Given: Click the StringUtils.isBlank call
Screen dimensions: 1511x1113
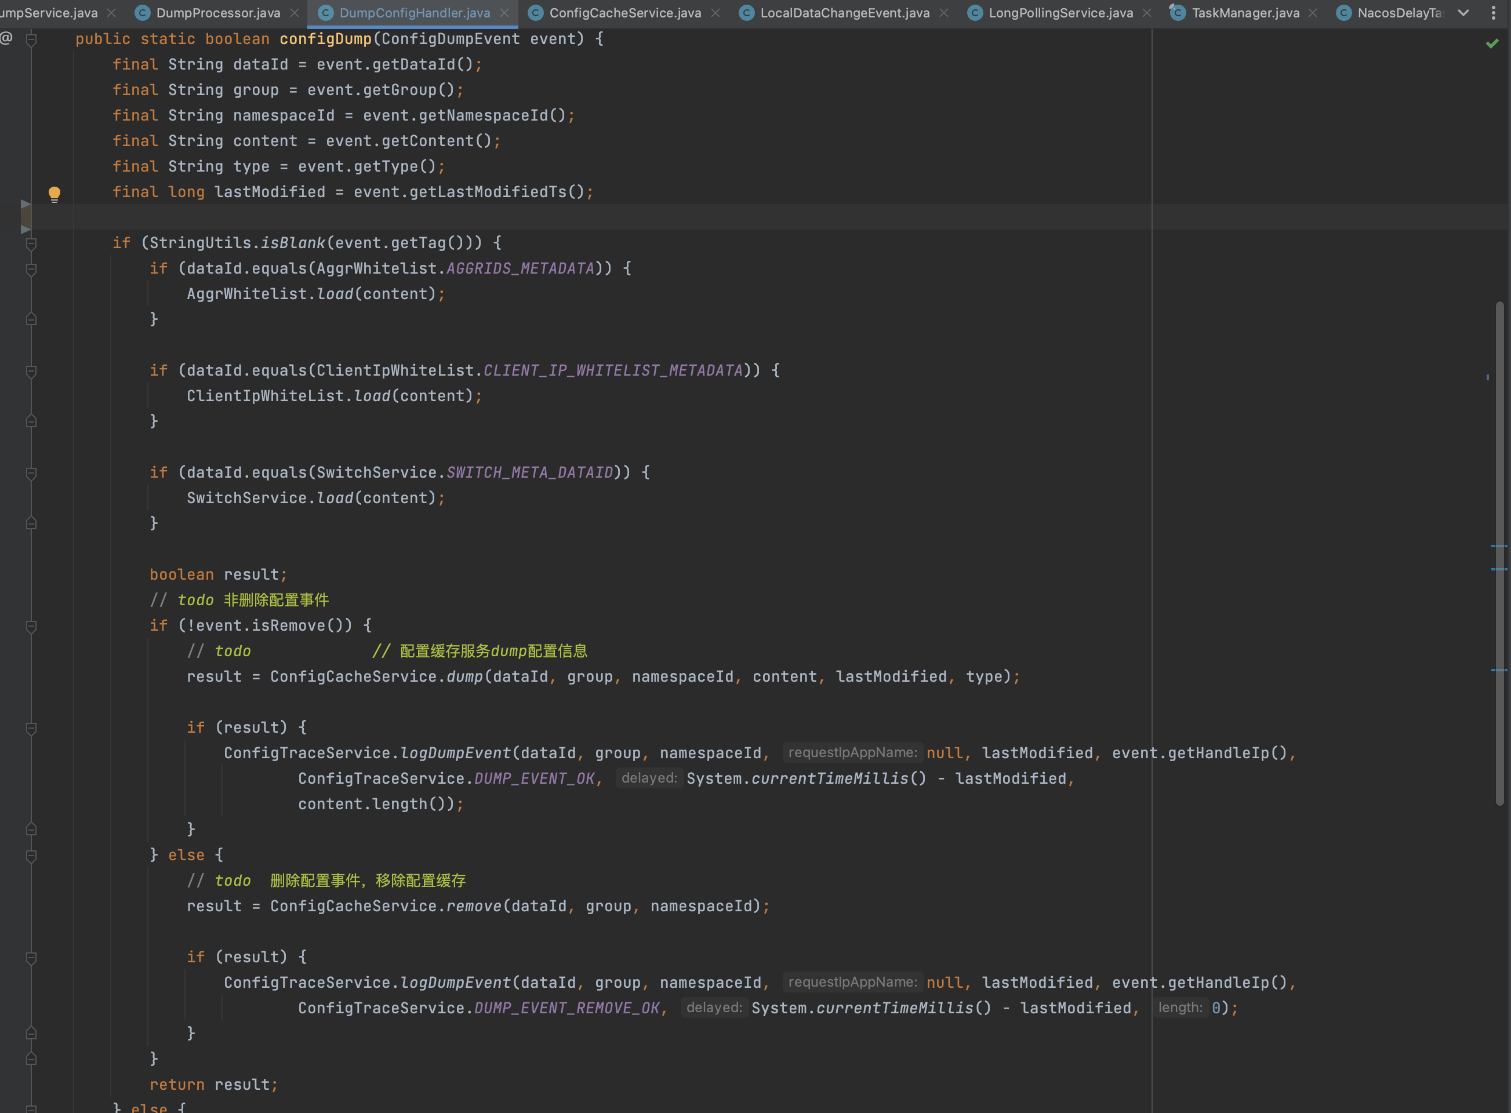Looking at the screenshot, I should click(x=237, y=243).
